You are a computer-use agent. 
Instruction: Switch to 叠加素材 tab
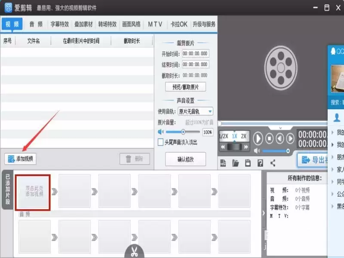point(83,24)
